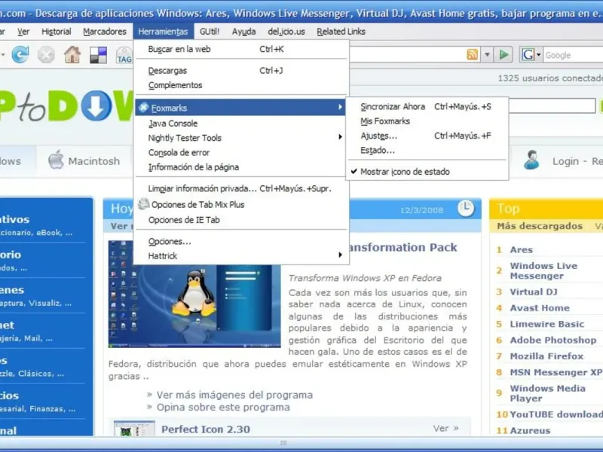Open Mozilla Firefox top link
603x452 pixels.
click(x=546, y=356)
